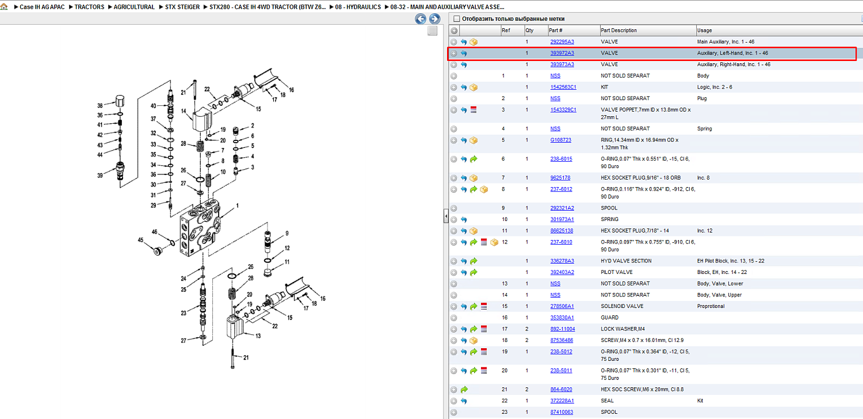Expand the 1542563C1 kit row
This screenshot has height=419, width=863.
click(454, 87)
